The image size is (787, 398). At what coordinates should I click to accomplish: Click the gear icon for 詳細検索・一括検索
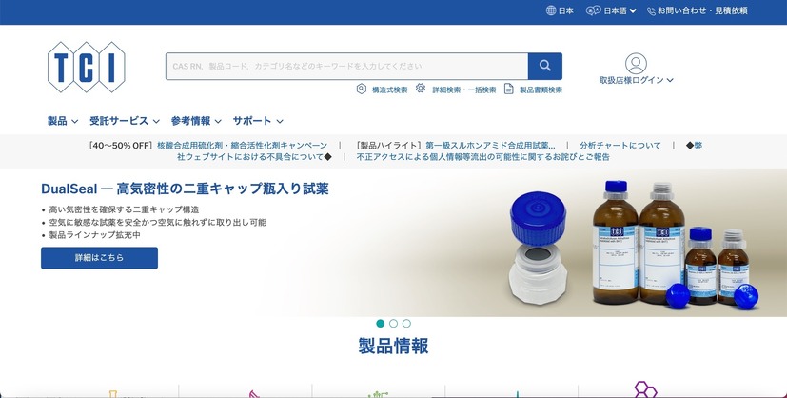tap(421, 89)
